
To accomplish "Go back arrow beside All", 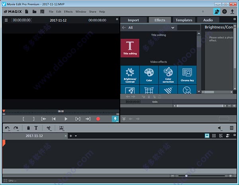I will tap(124, 27).
